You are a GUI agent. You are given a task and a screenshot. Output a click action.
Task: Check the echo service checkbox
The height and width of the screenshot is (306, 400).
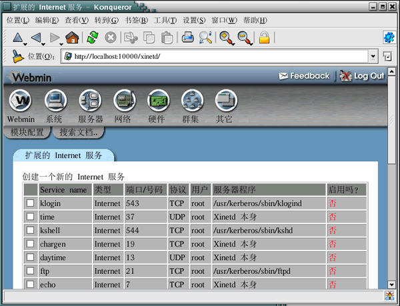pos(31,284)
